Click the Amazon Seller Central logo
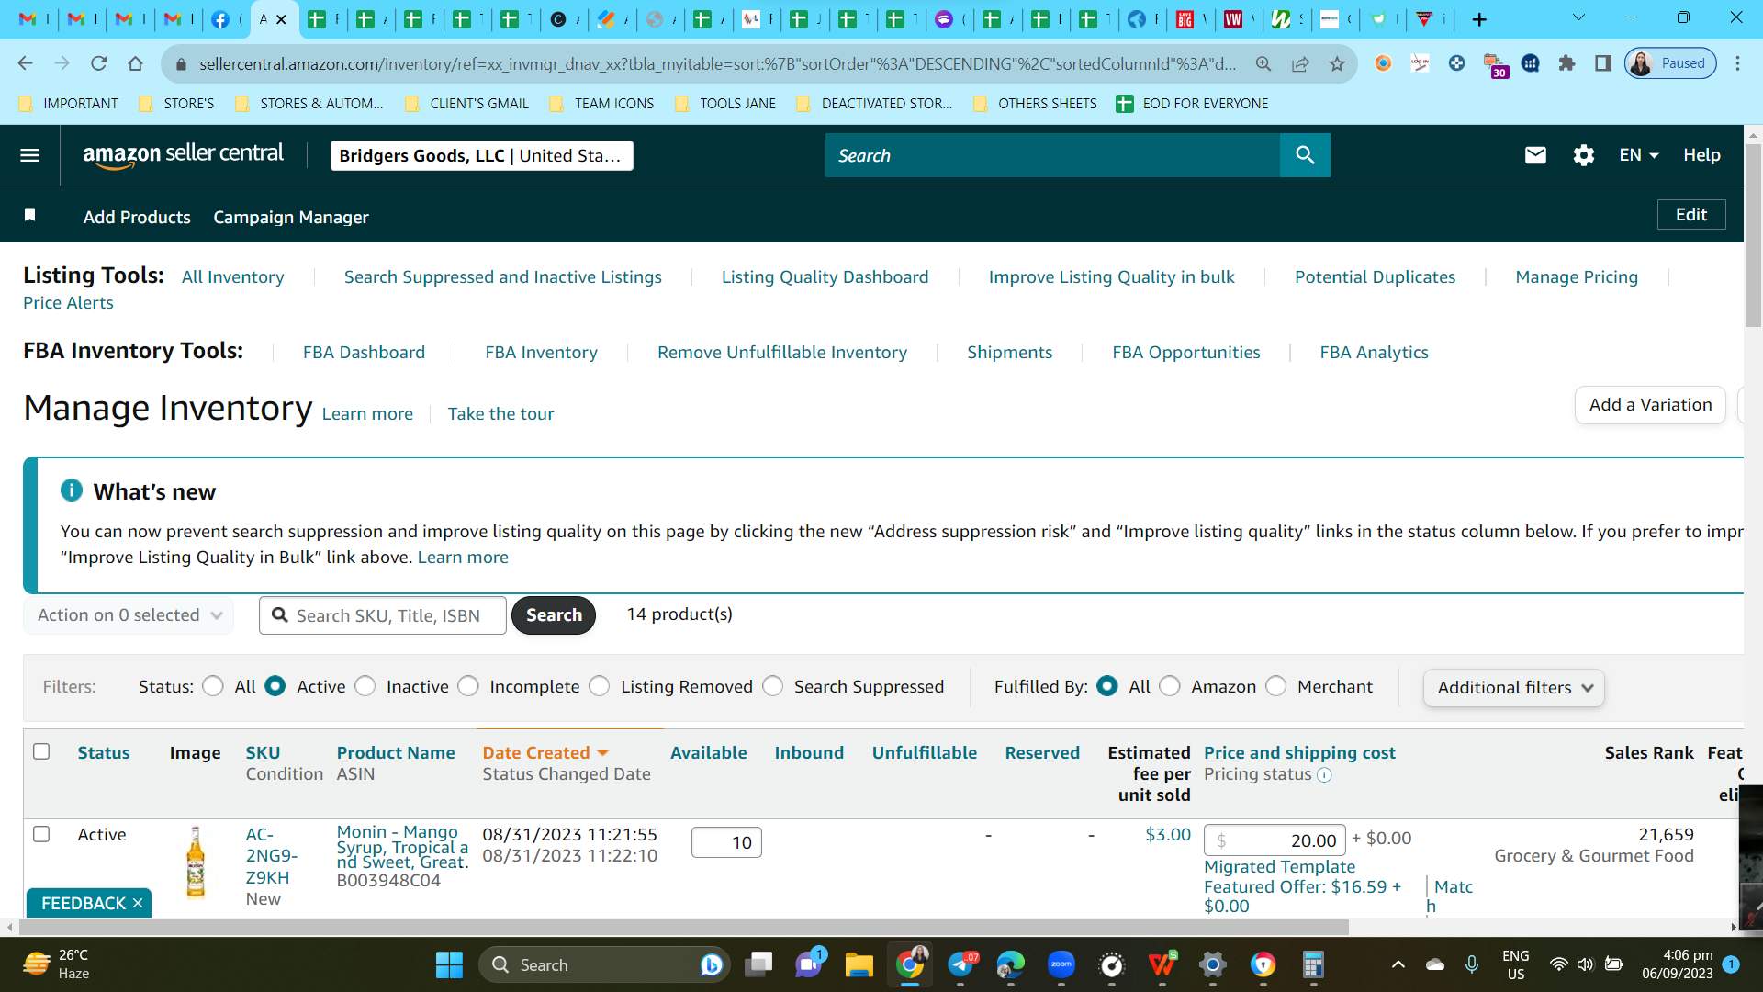This screenshot has width=1763, height=992. (183, 155)
